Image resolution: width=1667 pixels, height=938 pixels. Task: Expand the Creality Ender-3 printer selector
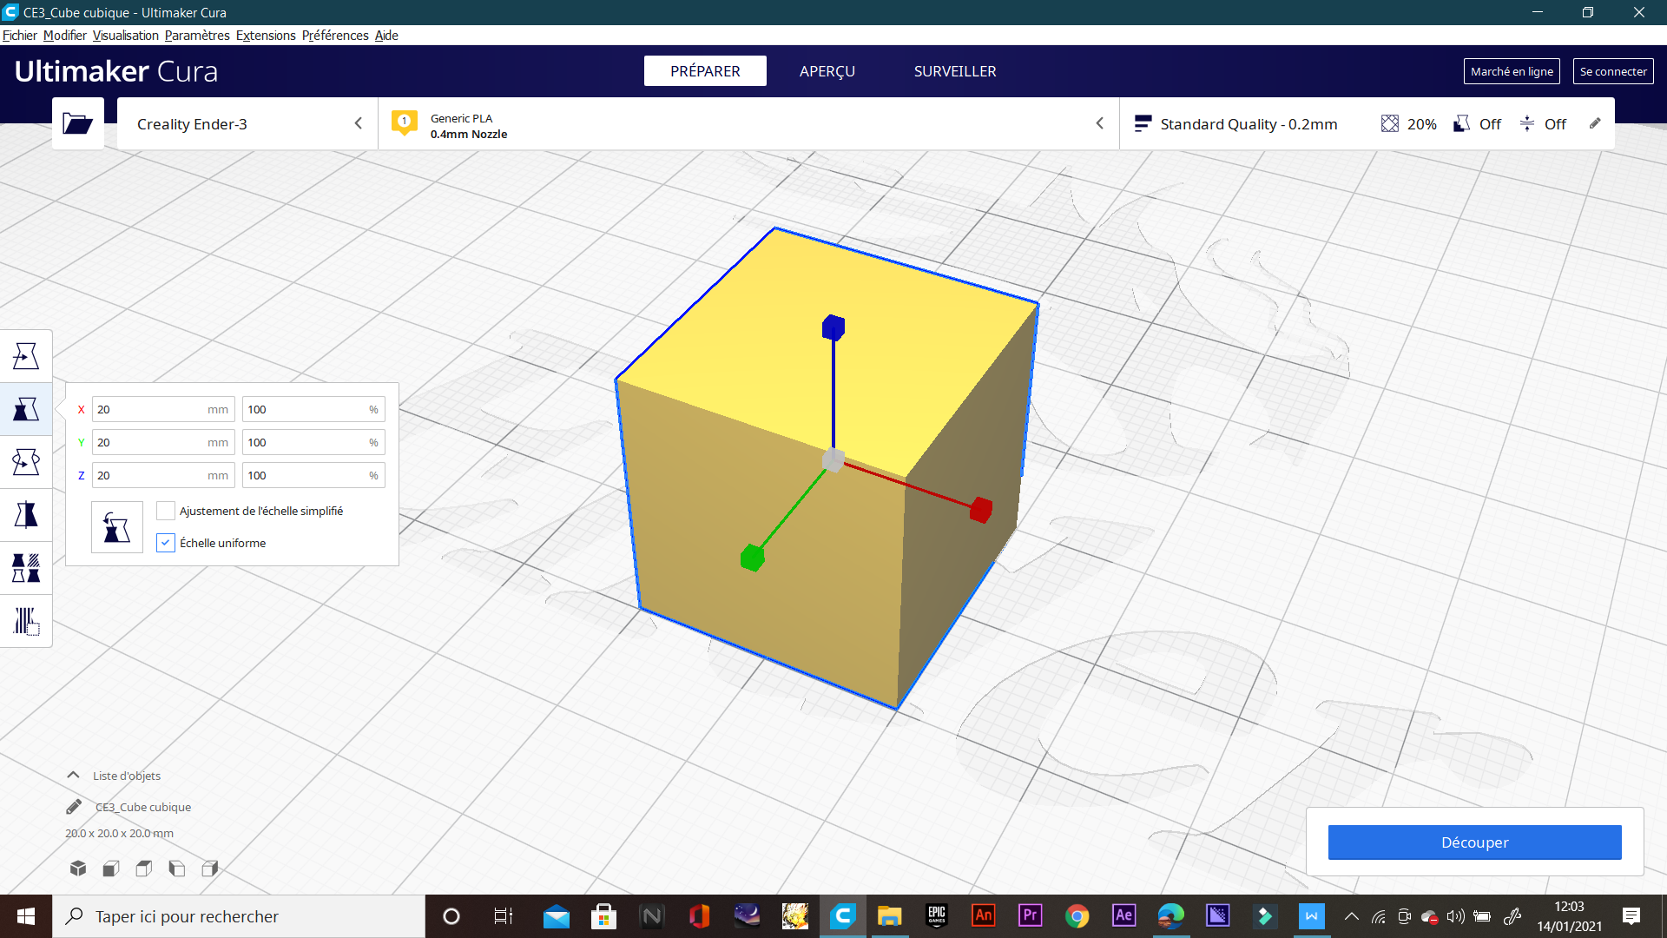click(x=247, y=124)
